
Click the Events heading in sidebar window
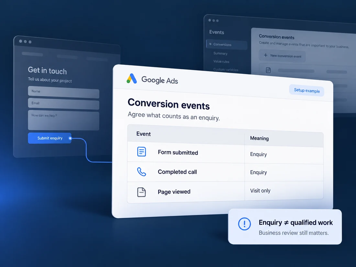pos(217,32)
